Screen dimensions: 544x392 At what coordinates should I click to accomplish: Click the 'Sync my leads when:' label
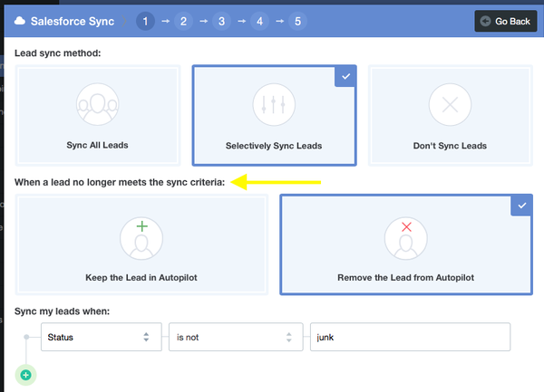point(62,311)
